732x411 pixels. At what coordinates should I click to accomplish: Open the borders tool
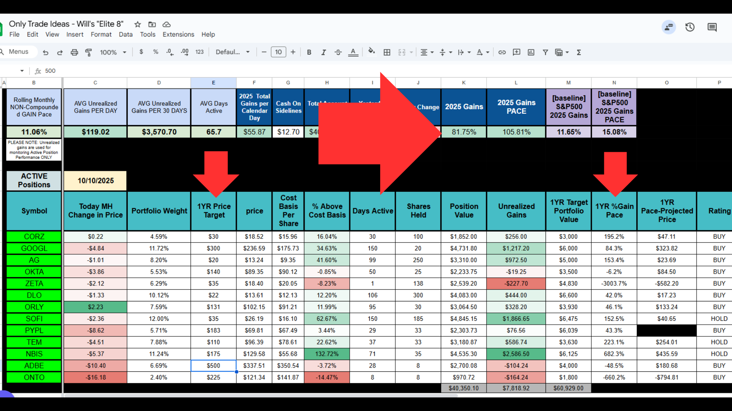pos(387,53)
